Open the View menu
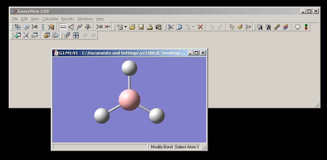This screenshot has height=160, width=327. coord(35,19)
